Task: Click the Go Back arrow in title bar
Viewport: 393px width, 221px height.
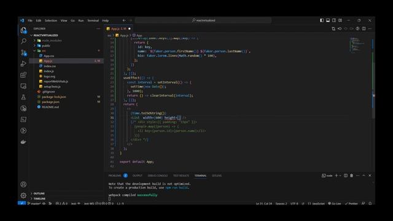Action: 124,20
